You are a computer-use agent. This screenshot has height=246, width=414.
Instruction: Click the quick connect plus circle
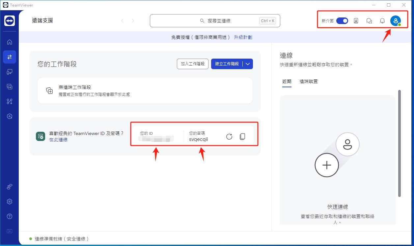[x=327, y=165]
